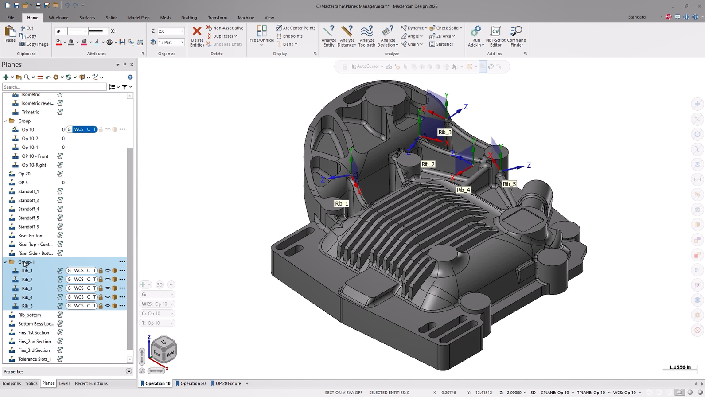Open the Wireframe ribbon tab

click(x=58, y=18)
